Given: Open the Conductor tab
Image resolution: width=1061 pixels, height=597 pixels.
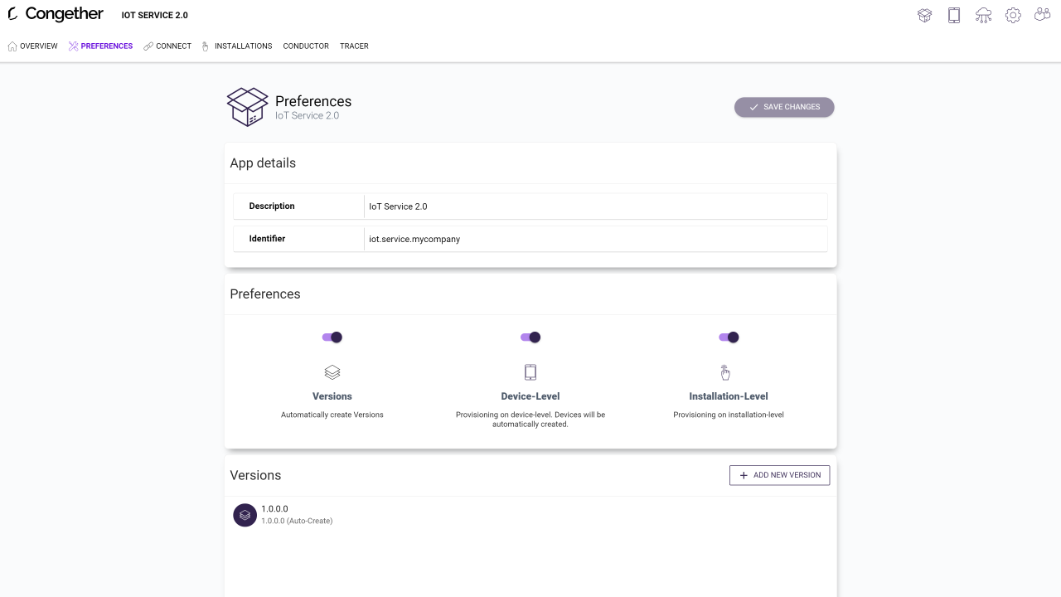Looking at the screenshot, I should tap(306, 46).
